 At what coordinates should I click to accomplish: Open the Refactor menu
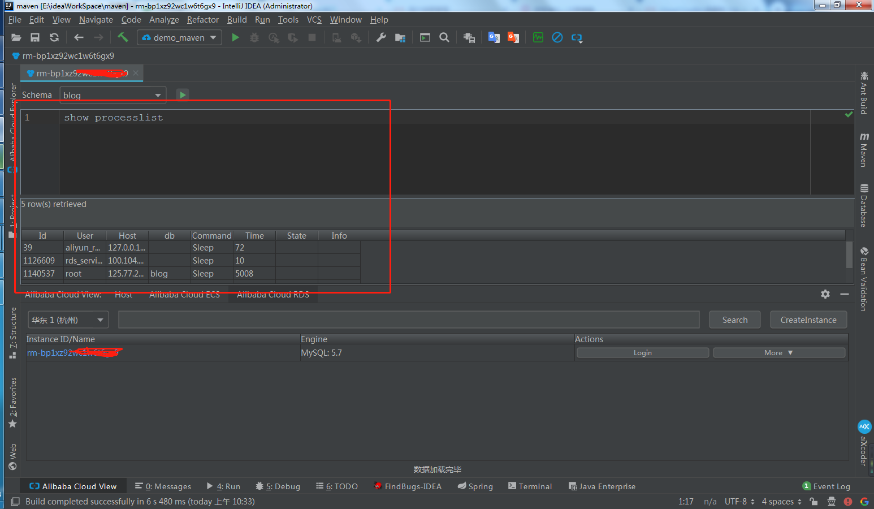point(203,20)
